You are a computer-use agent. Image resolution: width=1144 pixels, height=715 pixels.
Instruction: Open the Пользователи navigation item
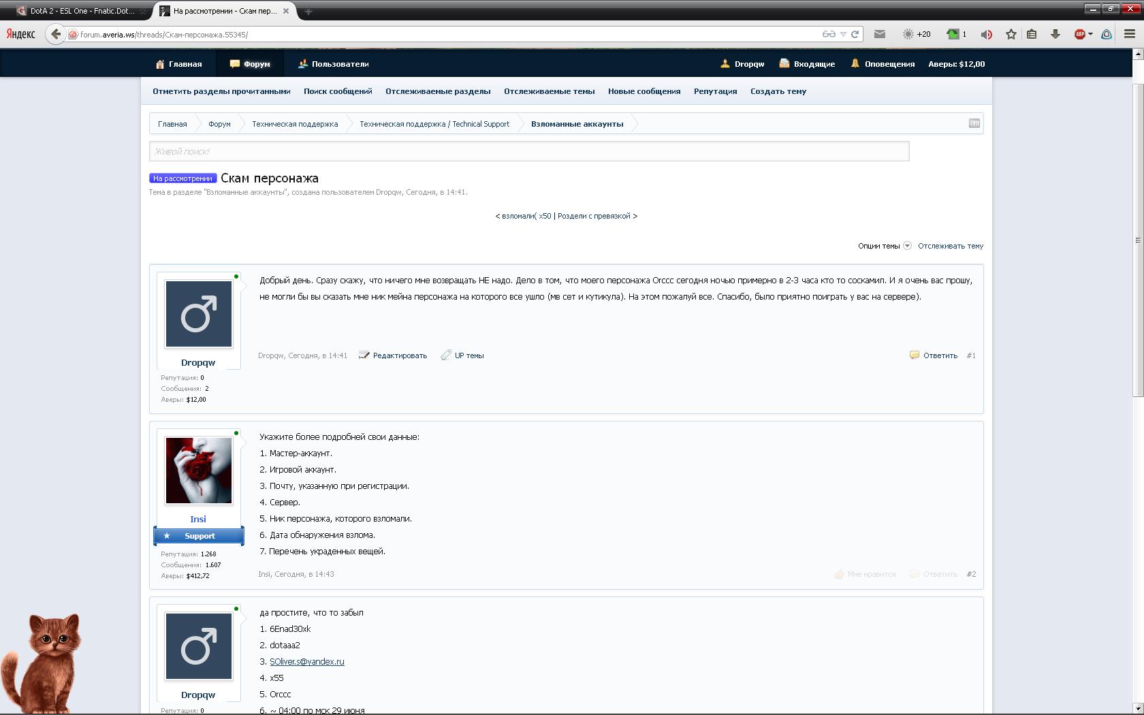click(x=333, y=64)
